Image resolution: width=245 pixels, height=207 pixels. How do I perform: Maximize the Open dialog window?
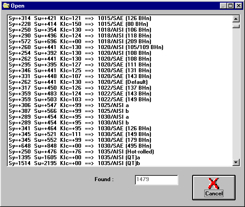pyautogui.click(x=231, y=6)
